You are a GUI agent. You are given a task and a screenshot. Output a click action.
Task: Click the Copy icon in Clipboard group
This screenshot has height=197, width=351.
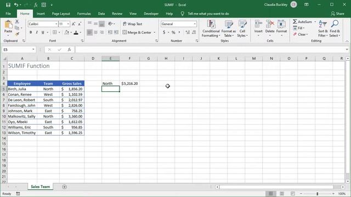click(x=17, y=28)
